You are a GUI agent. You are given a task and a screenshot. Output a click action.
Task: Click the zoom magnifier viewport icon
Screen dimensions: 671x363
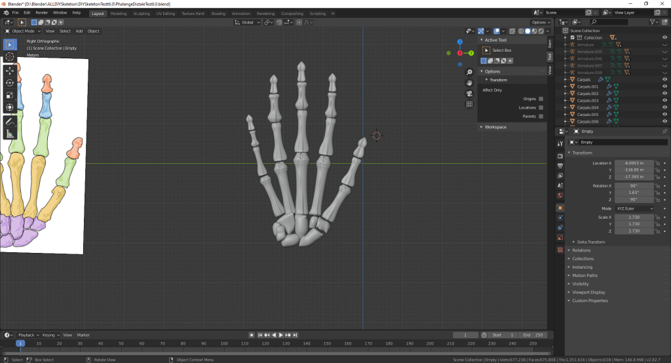pos(470,72)
